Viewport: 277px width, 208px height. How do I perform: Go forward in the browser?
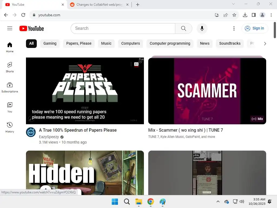pos(15,15)
